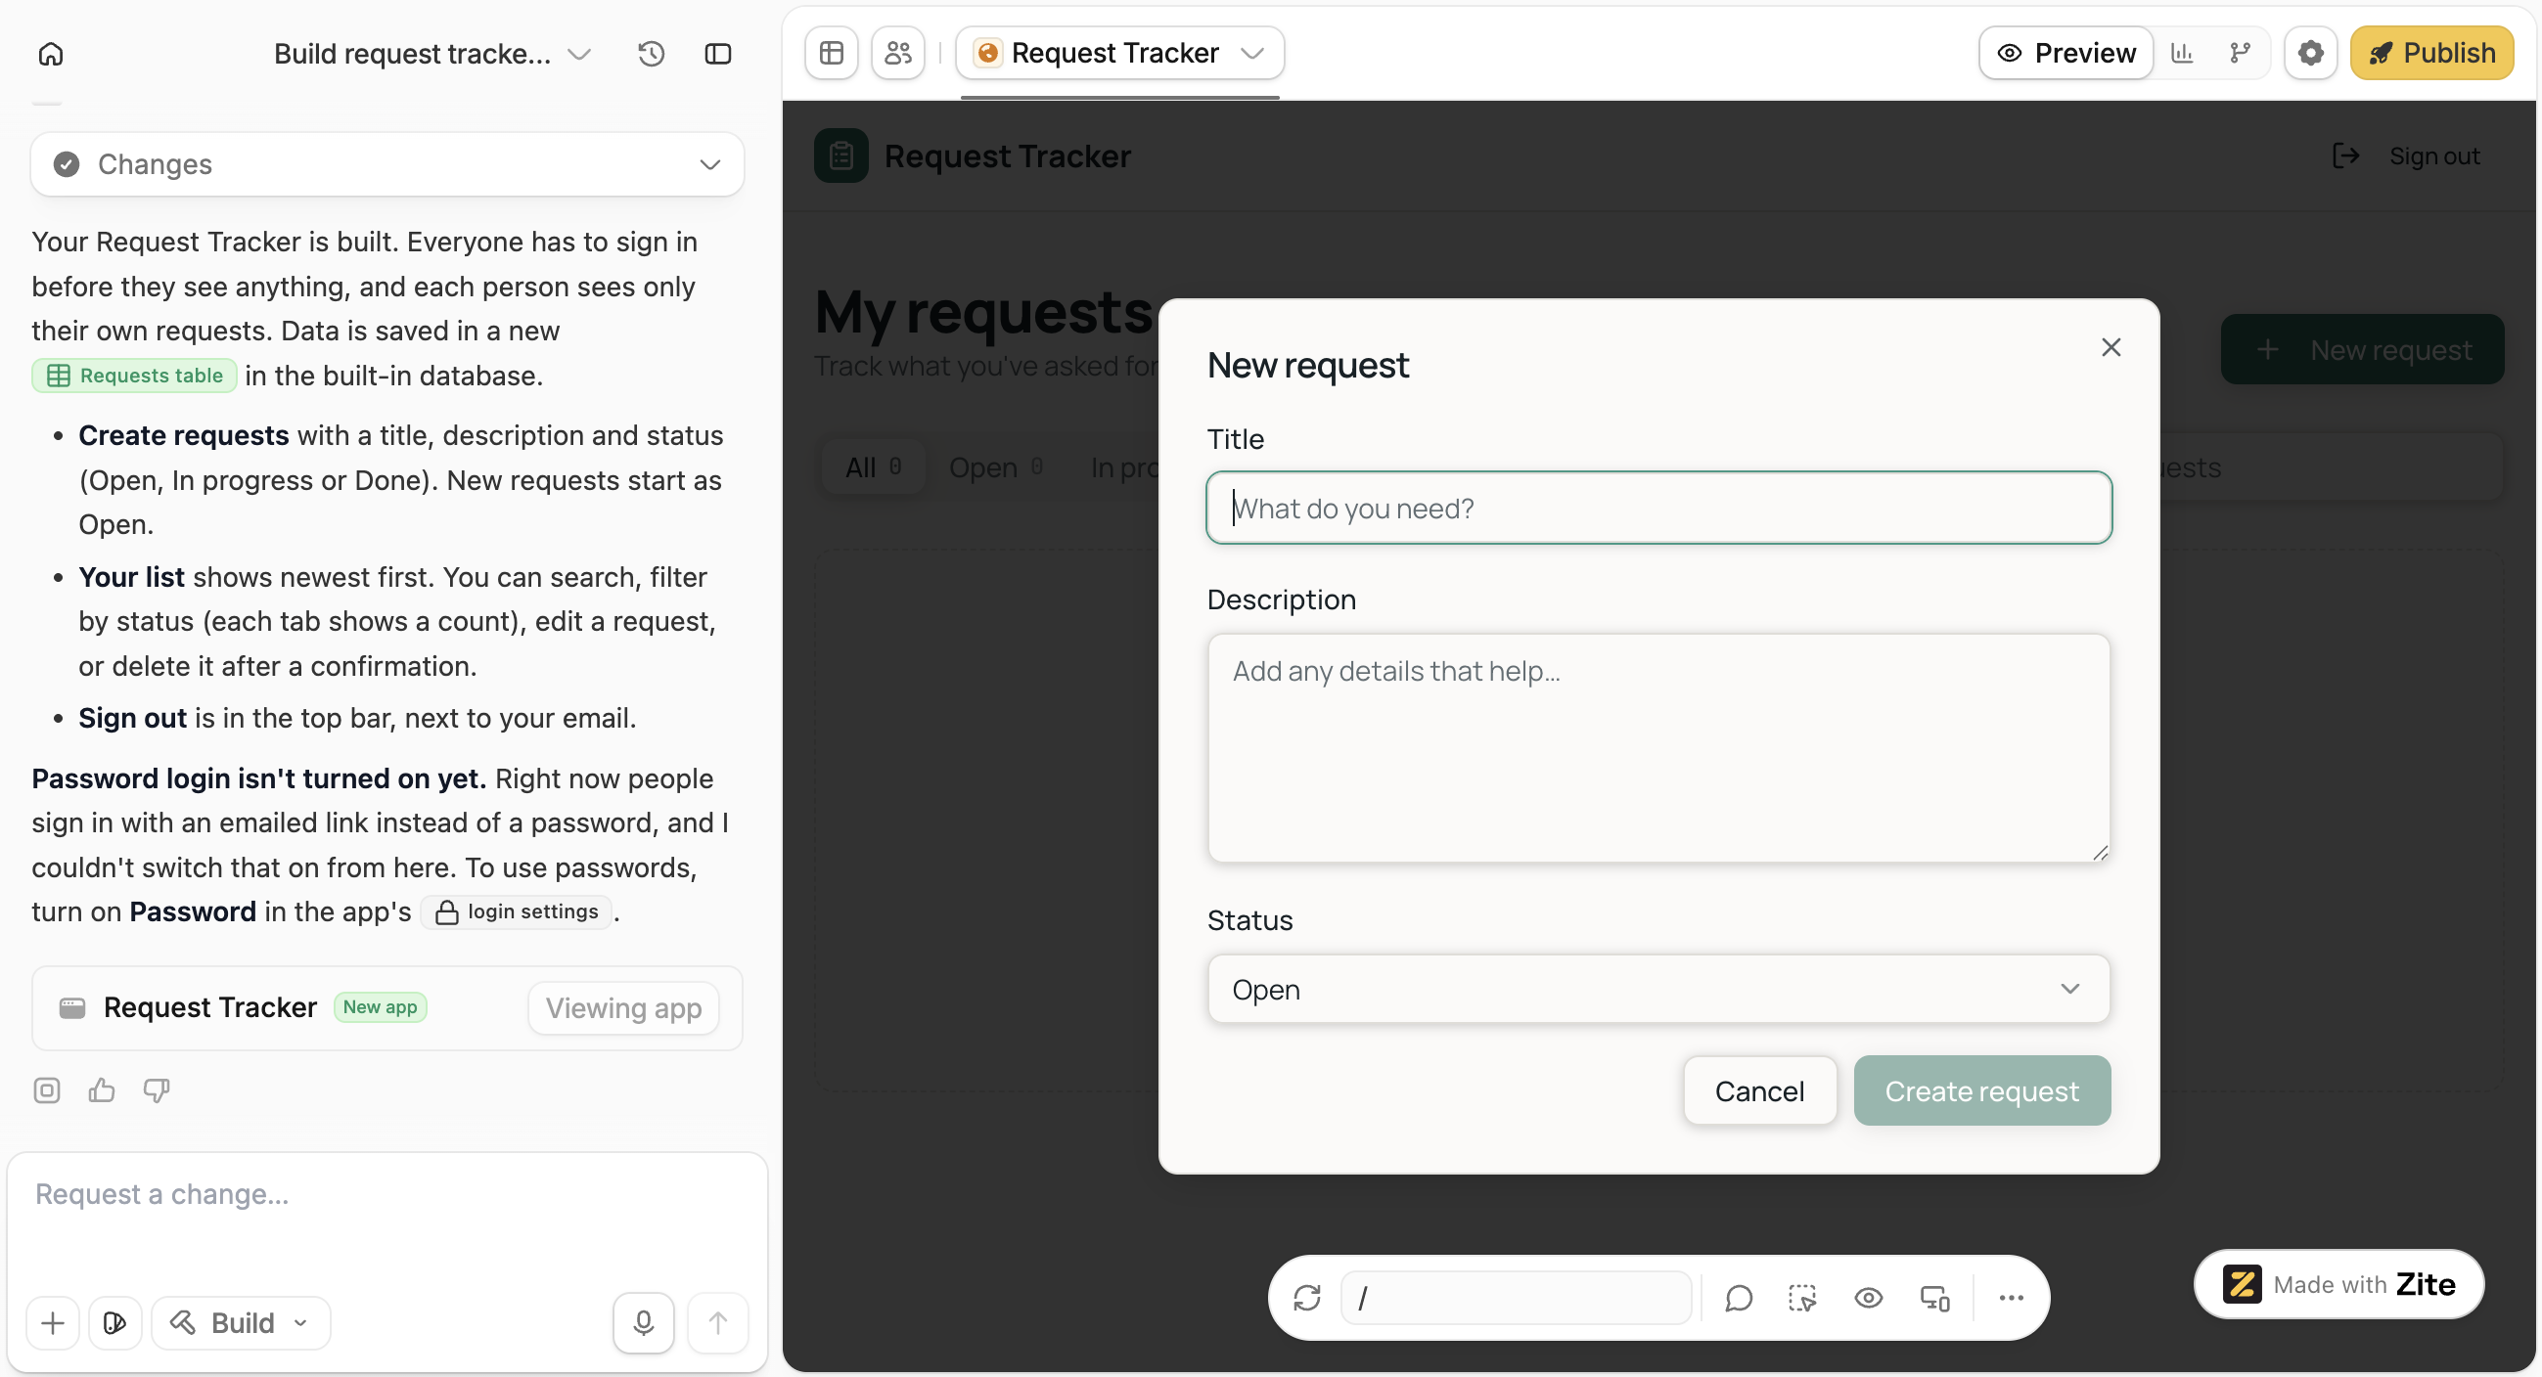The image size is (2542, 1377).
Task: Click the Viewing app button
Action: [x=622, y=1007]
